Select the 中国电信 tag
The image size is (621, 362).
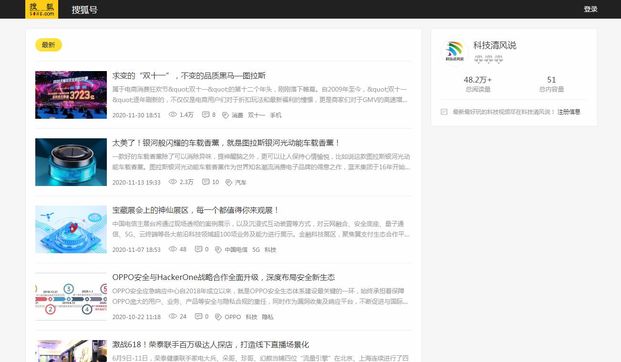236,249
